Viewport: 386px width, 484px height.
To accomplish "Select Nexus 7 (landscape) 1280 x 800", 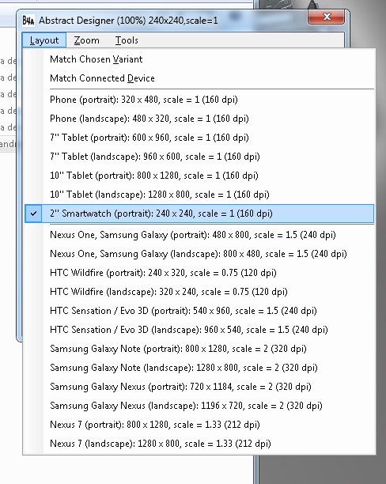I will click(x=199, y=444).
